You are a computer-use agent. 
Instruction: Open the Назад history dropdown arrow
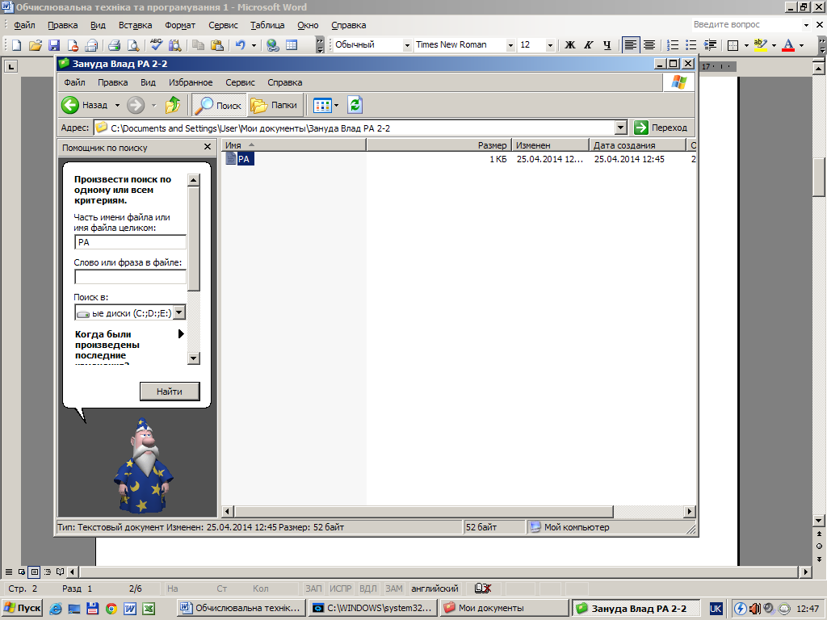tap(117, 105)
